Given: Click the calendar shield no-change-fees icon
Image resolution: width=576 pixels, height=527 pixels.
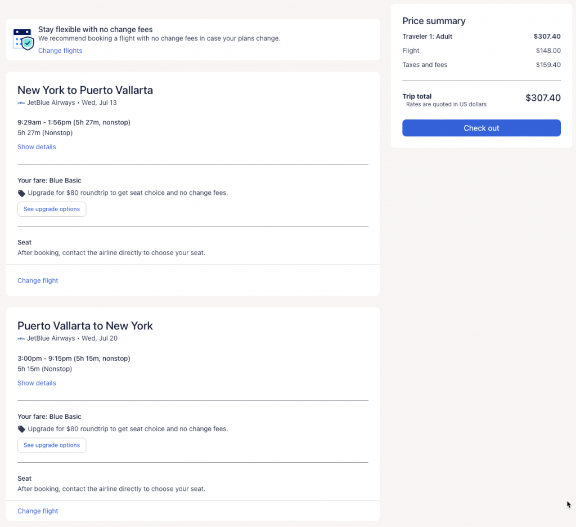Looking at the screenshot, I should 24,39.
